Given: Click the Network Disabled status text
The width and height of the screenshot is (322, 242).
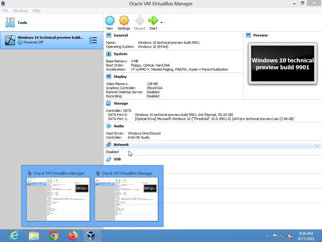Looking at the screenshot, I should pyautogui.click(x=112, y=152).
